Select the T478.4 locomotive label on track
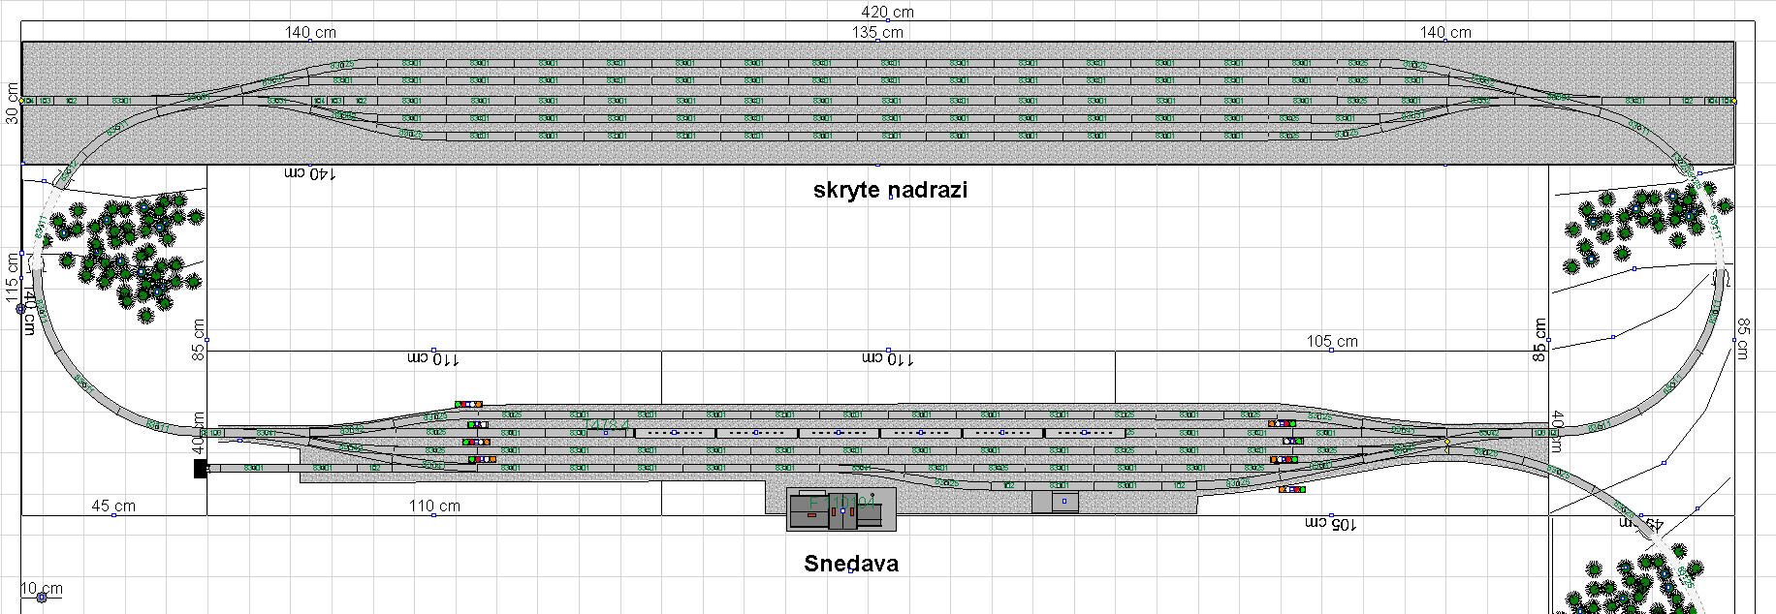This screenshot has height=614, width=1776. [609, 425]
